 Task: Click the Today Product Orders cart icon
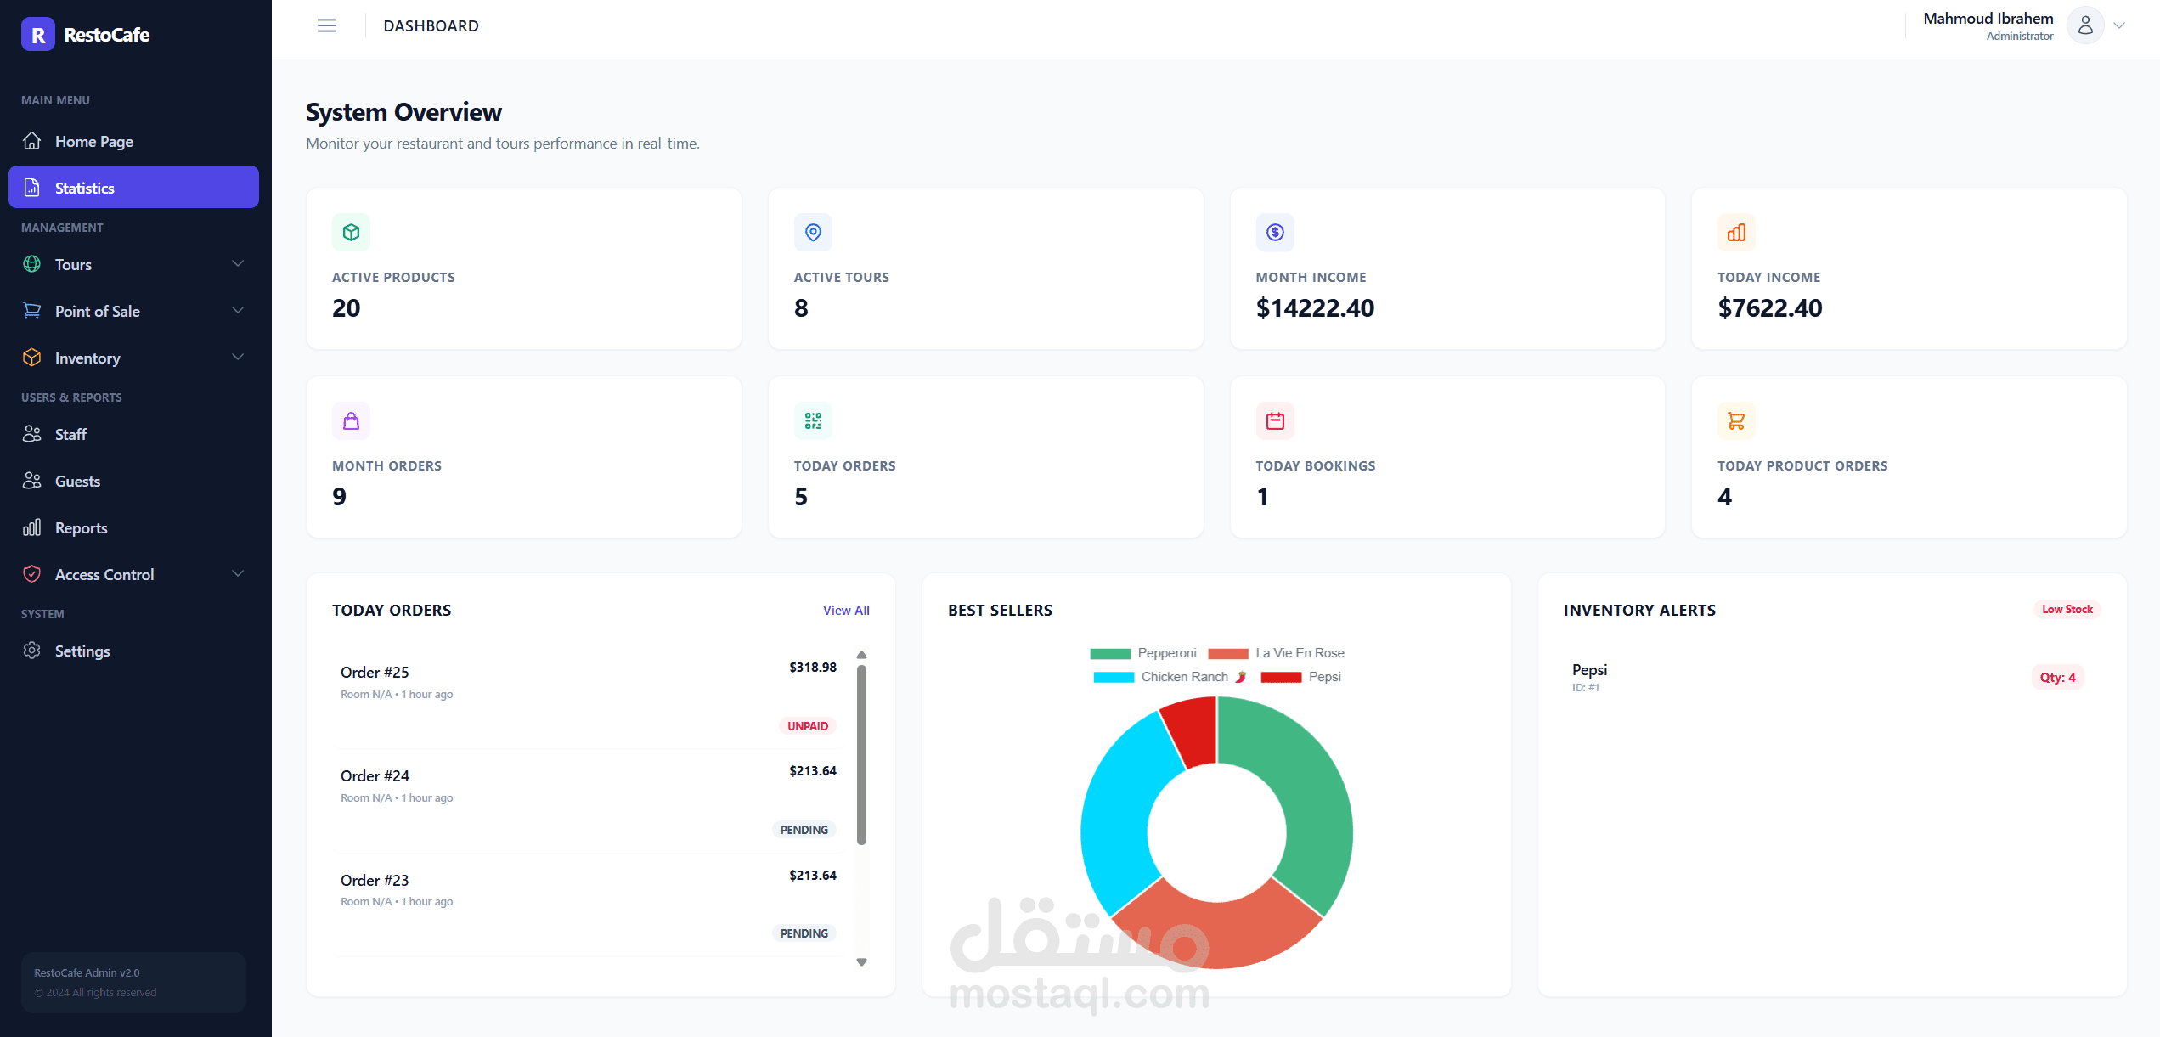click(1736, 420)
